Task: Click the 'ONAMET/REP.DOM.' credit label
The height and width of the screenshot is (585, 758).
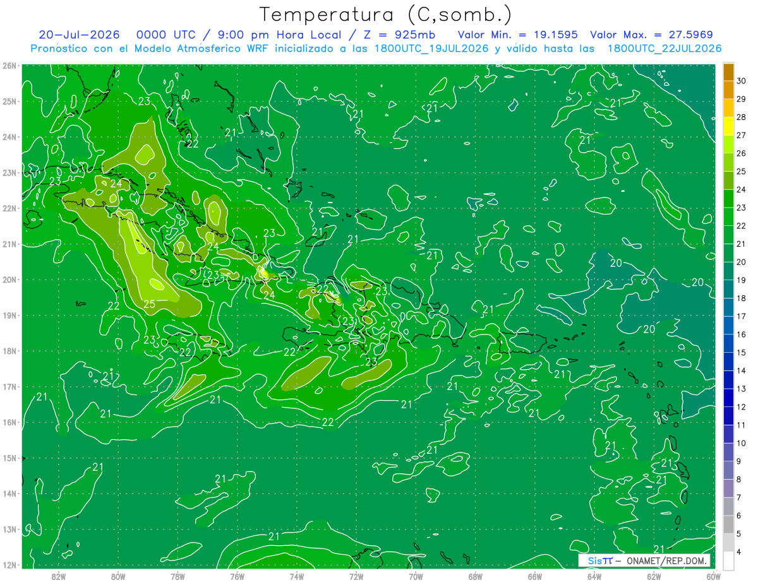Action: [668, 561]
